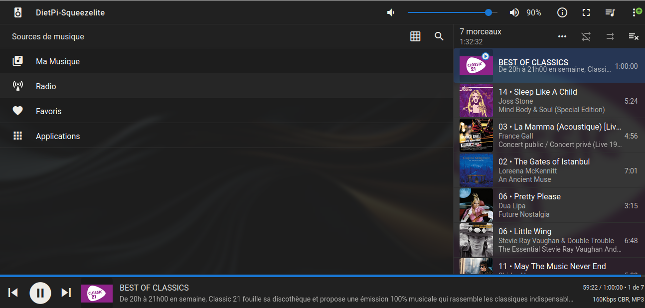Image resolution: width=645 pixels, height=308 pixels.
Task: Seek using the blue playback progress bar
Action: point(322,276)
